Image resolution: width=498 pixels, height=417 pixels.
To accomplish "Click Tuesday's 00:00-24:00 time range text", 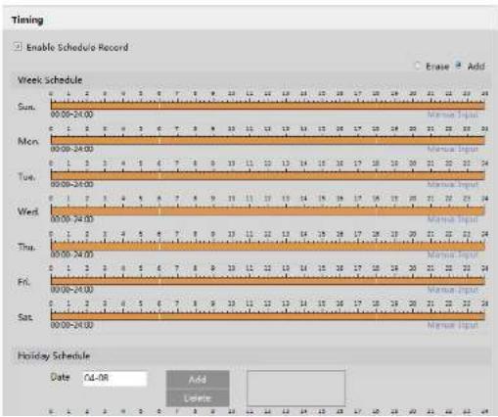I will tap(71, 184).
